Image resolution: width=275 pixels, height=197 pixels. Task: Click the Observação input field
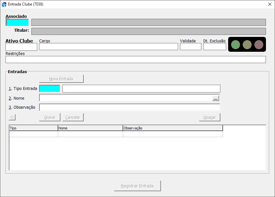[130, 107]
